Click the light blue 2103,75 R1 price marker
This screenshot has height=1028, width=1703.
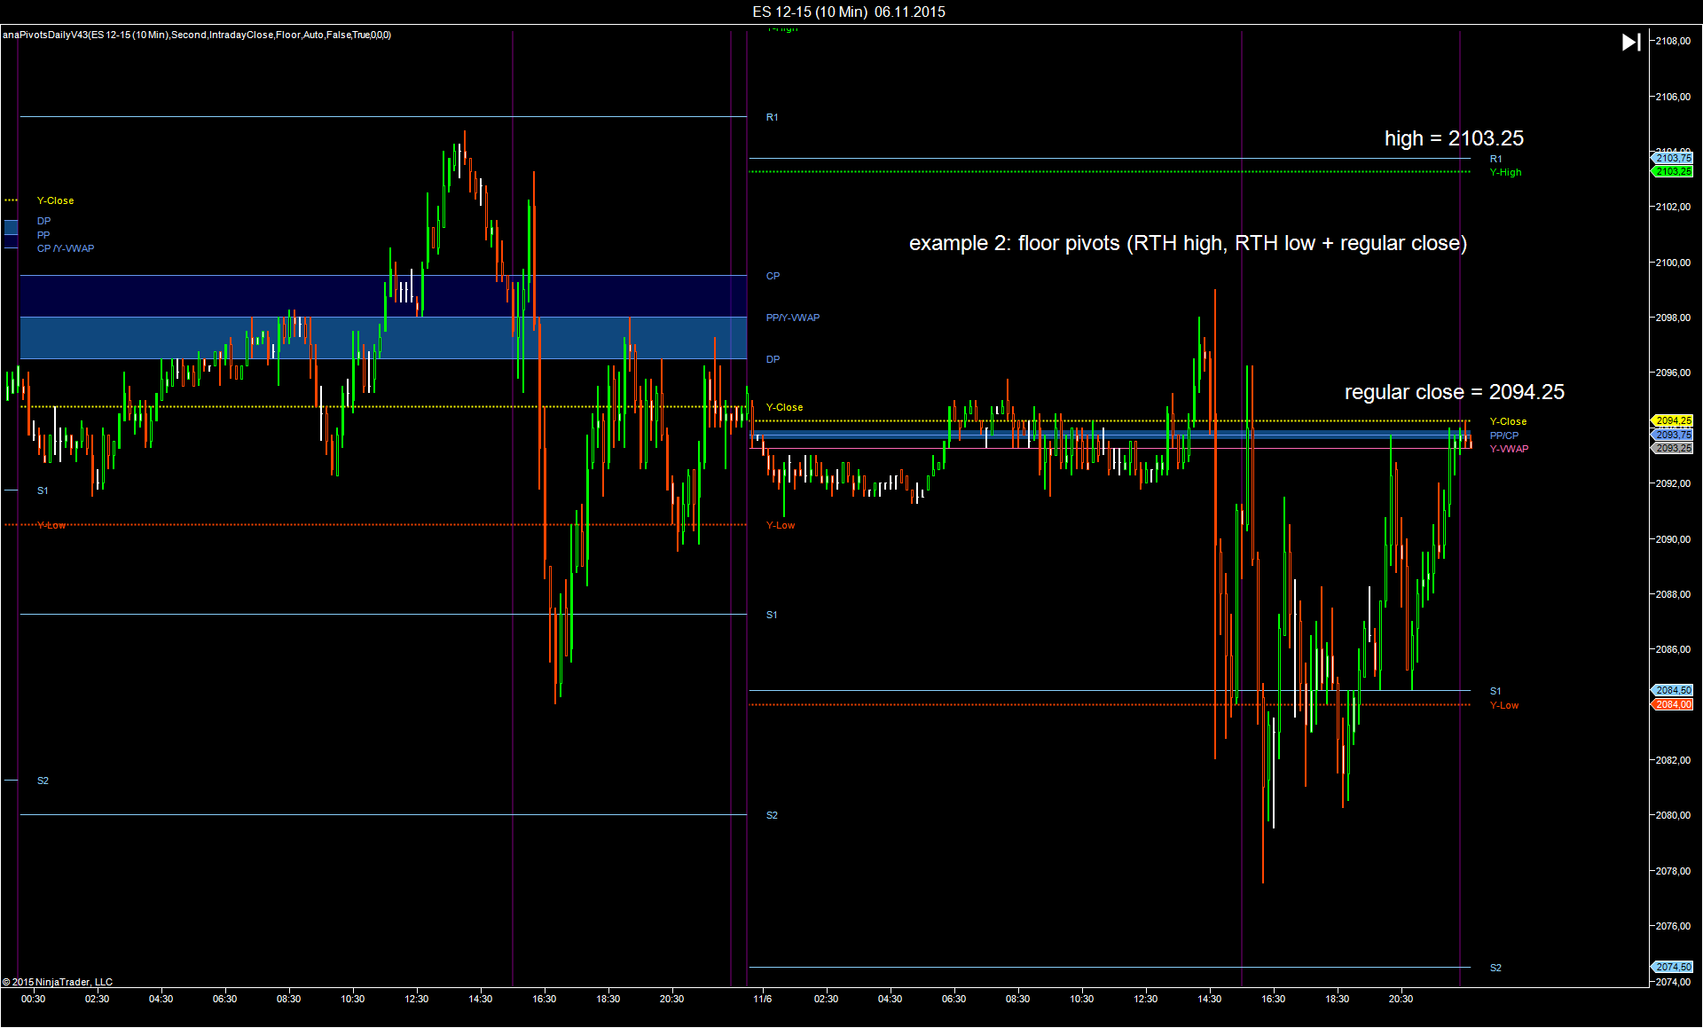(x=1673, y=159)
